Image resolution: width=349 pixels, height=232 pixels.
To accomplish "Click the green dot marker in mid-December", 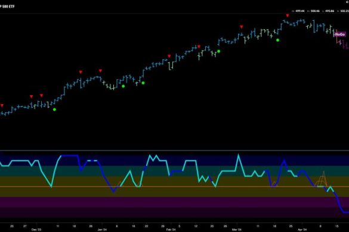I will [54, 109].
